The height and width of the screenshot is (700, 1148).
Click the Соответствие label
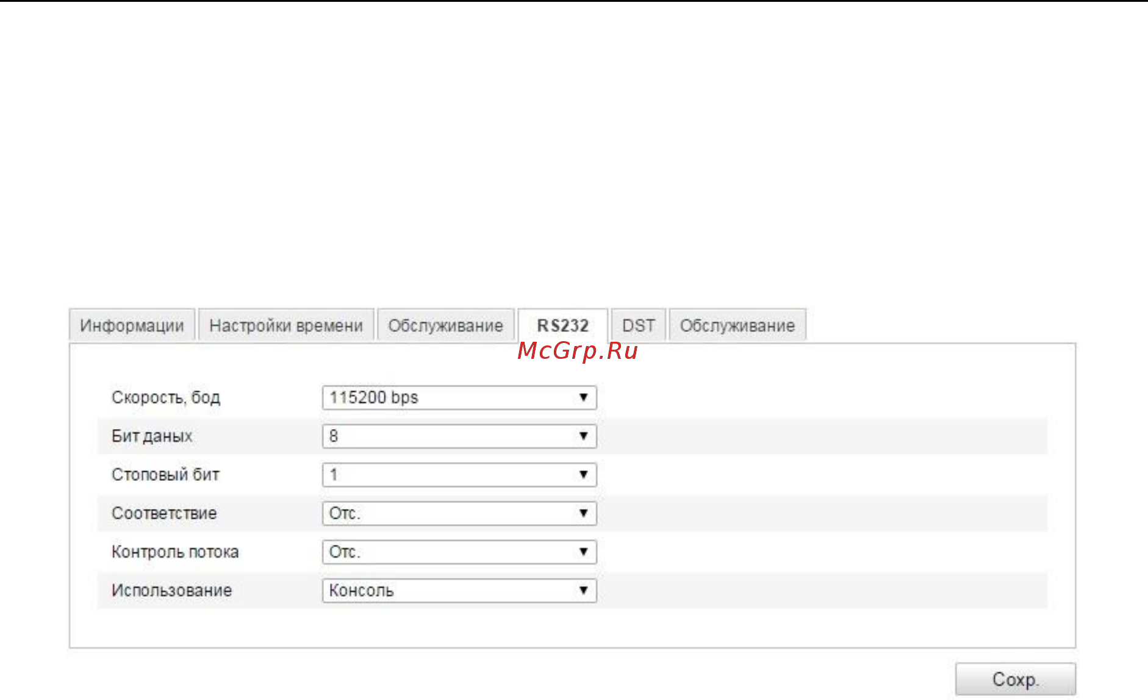pos(164,513)
